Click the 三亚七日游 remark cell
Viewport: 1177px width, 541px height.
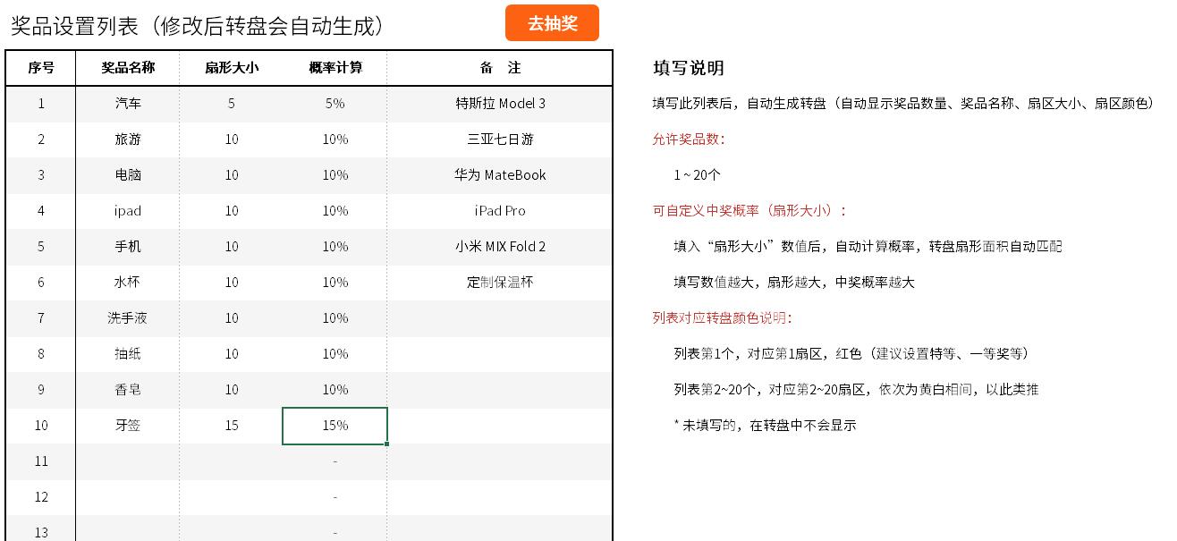point(500,139)
